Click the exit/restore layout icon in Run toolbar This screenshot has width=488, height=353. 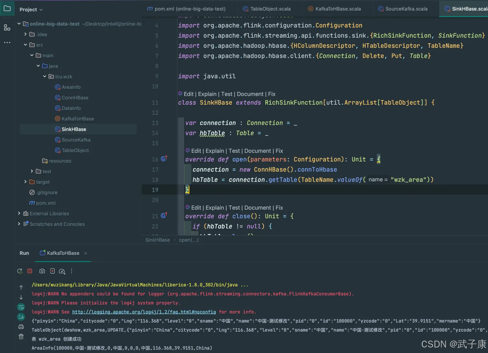[52, 271]
